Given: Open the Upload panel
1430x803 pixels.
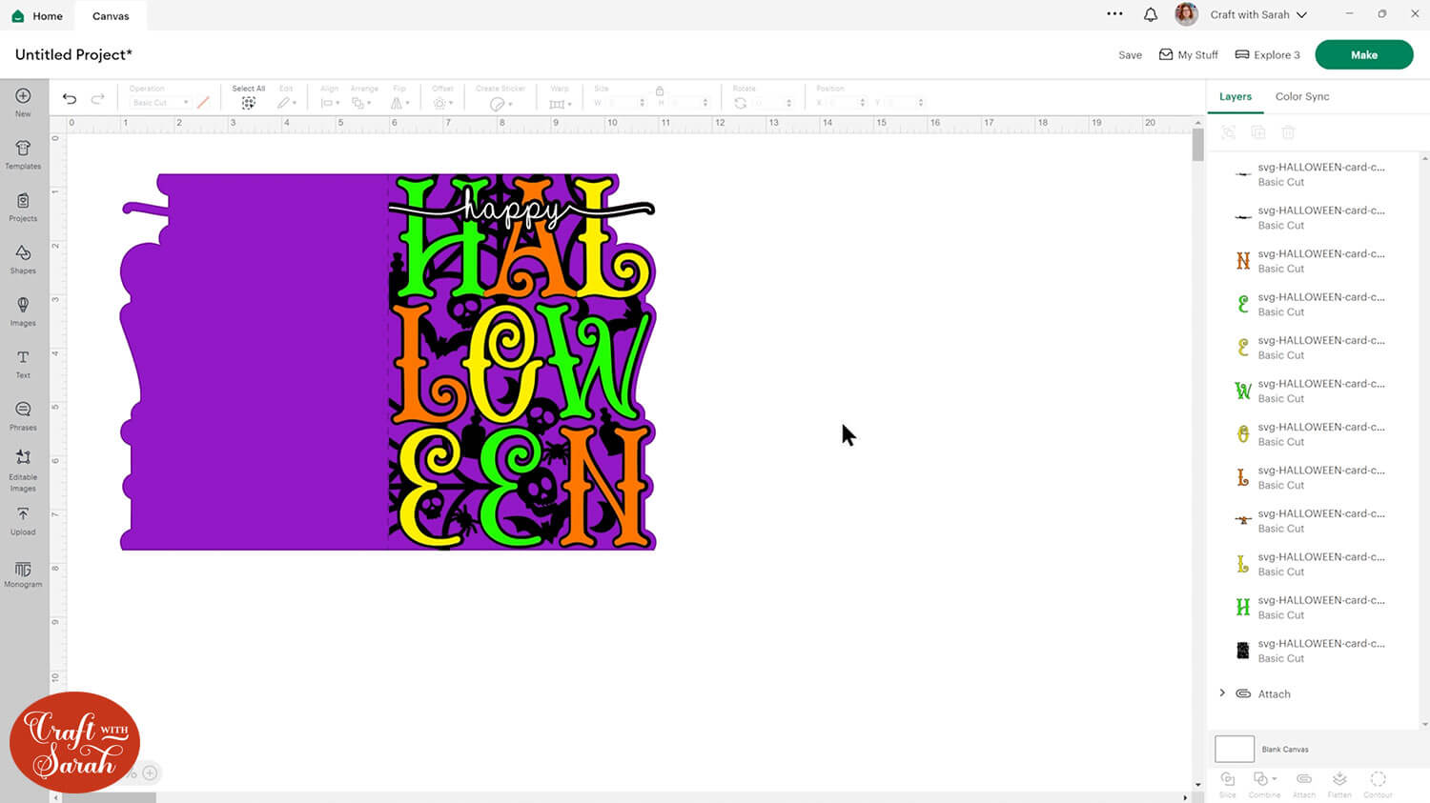Looking at the screenshot, I should [23, 520].
